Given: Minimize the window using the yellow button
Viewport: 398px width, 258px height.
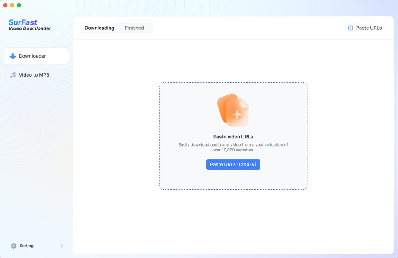Looking at the screenshot, I should click(12, 6).
